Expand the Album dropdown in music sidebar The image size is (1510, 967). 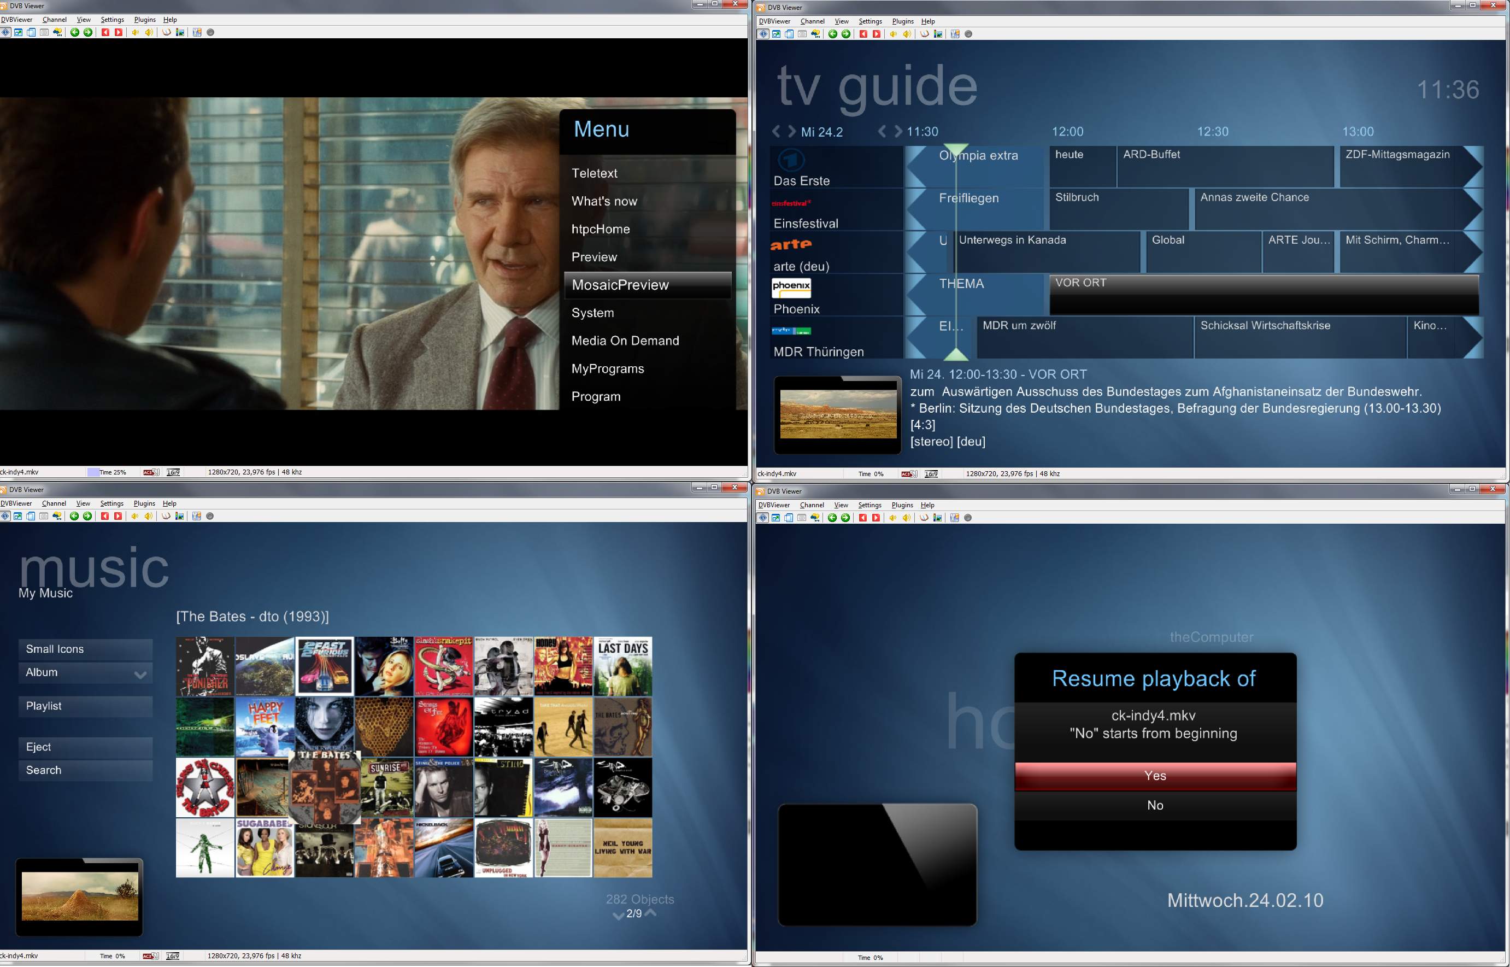pos(140,674)
